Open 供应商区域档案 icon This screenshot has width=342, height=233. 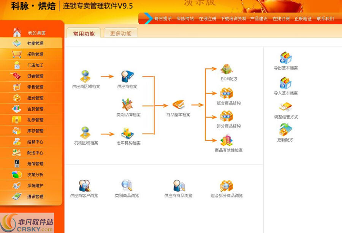click(85, 76)
